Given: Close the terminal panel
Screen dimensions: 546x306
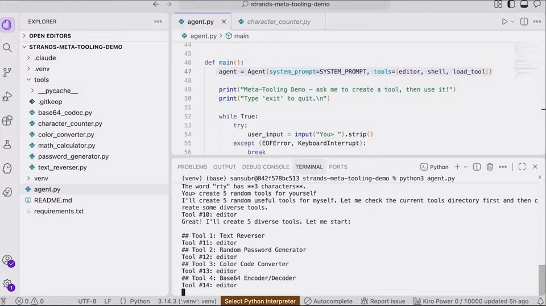Looking at the screenshot, I should [535, 167].
